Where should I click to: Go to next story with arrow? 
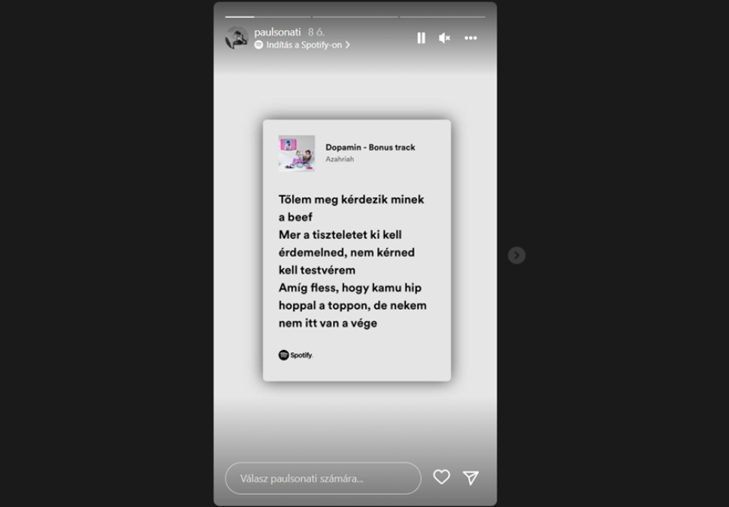point(516,255)
